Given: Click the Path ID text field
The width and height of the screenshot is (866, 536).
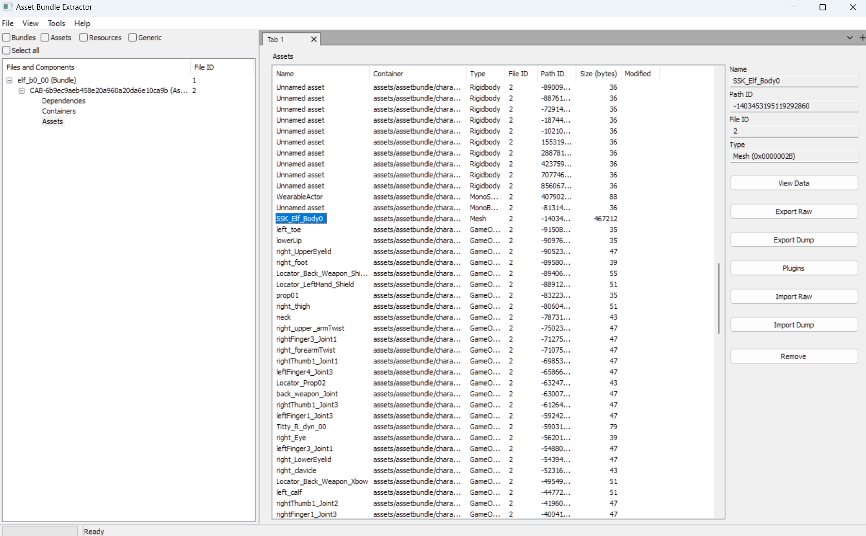Looking at the screenshot, I should point(793,106).
